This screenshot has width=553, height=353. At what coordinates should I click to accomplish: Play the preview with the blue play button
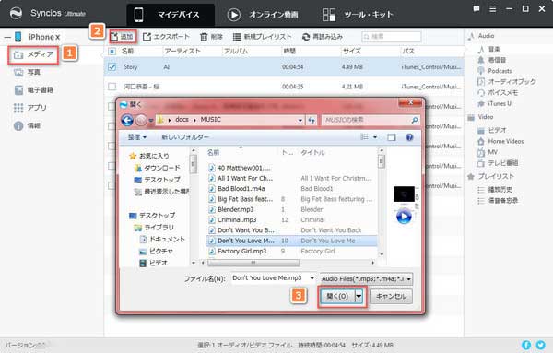point(404,217)
